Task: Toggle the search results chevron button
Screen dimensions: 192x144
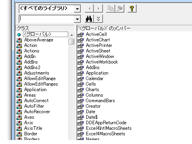Action: click(98, 19)
